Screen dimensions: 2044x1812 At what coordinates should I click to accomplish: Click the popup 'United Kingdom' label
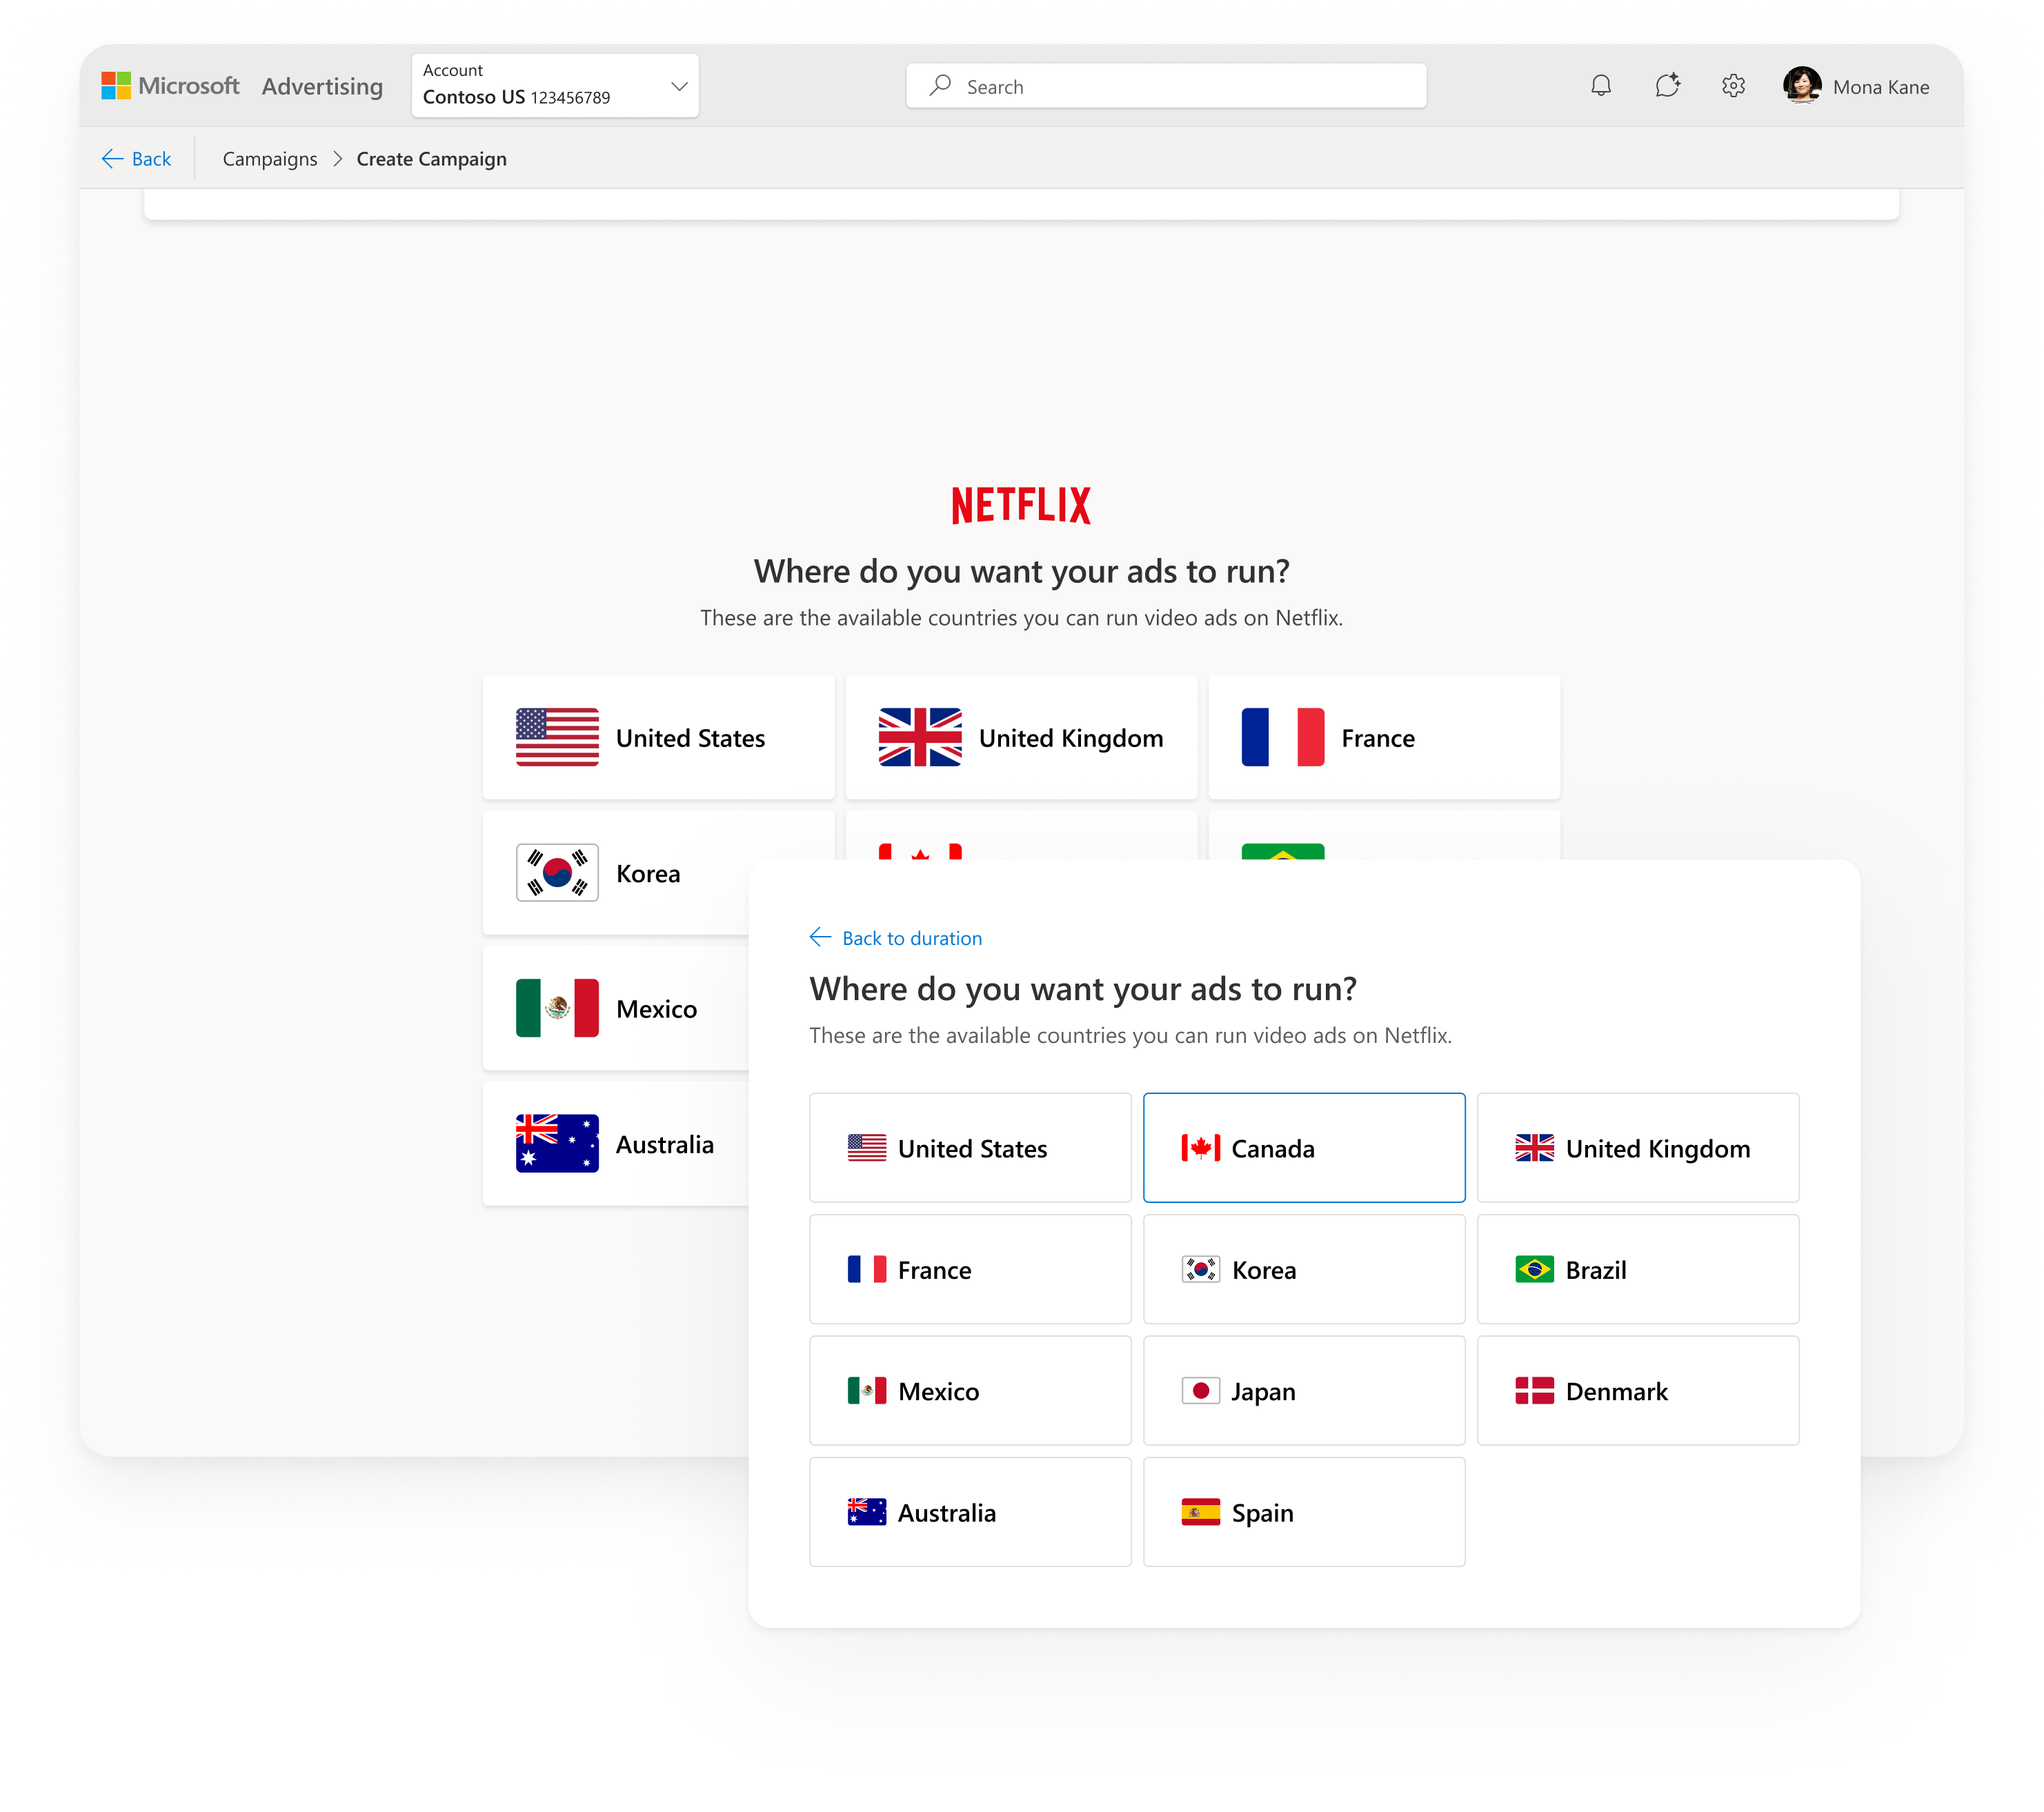(x=1658, y=1149)
